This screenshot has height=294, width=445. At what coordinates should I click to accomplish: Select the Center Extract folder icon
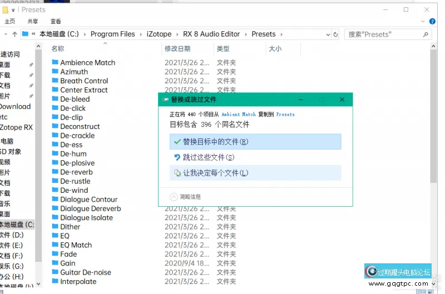point(55,89)
